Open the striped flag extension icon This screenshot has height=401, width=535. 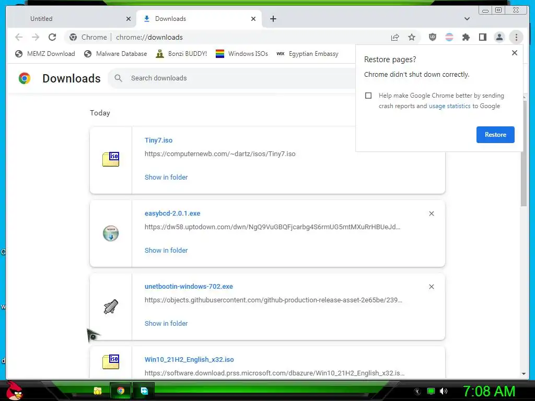(449, 37)
